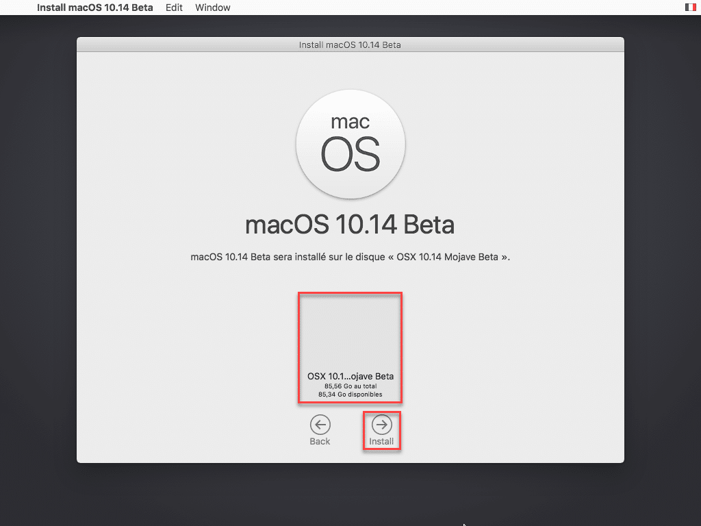This screenshot has width=701, height=526.
Task: Open the Edit menu
Action: [174, 8]
